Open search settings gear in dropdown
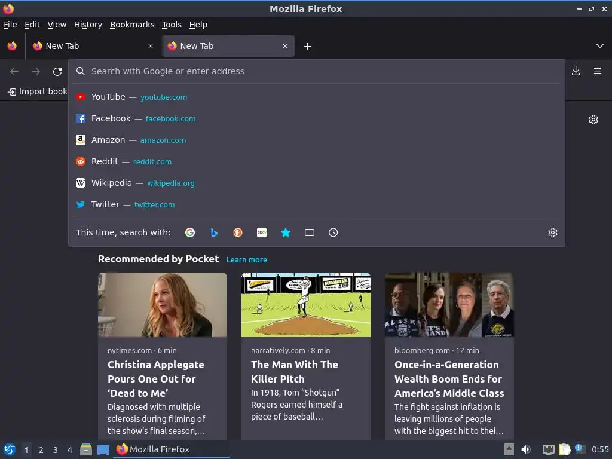The height and width of the screenshot is (459, 612). 553,232
